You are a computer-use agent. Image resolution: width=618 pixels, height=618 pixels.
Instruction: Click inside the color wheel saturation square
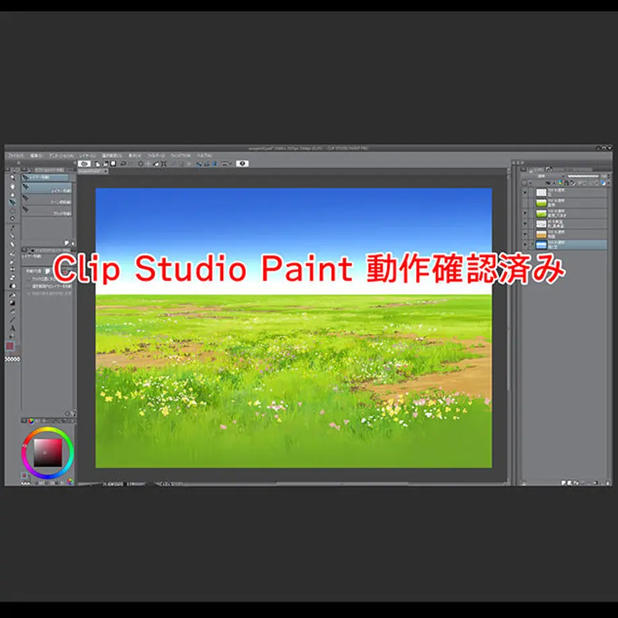48,453
